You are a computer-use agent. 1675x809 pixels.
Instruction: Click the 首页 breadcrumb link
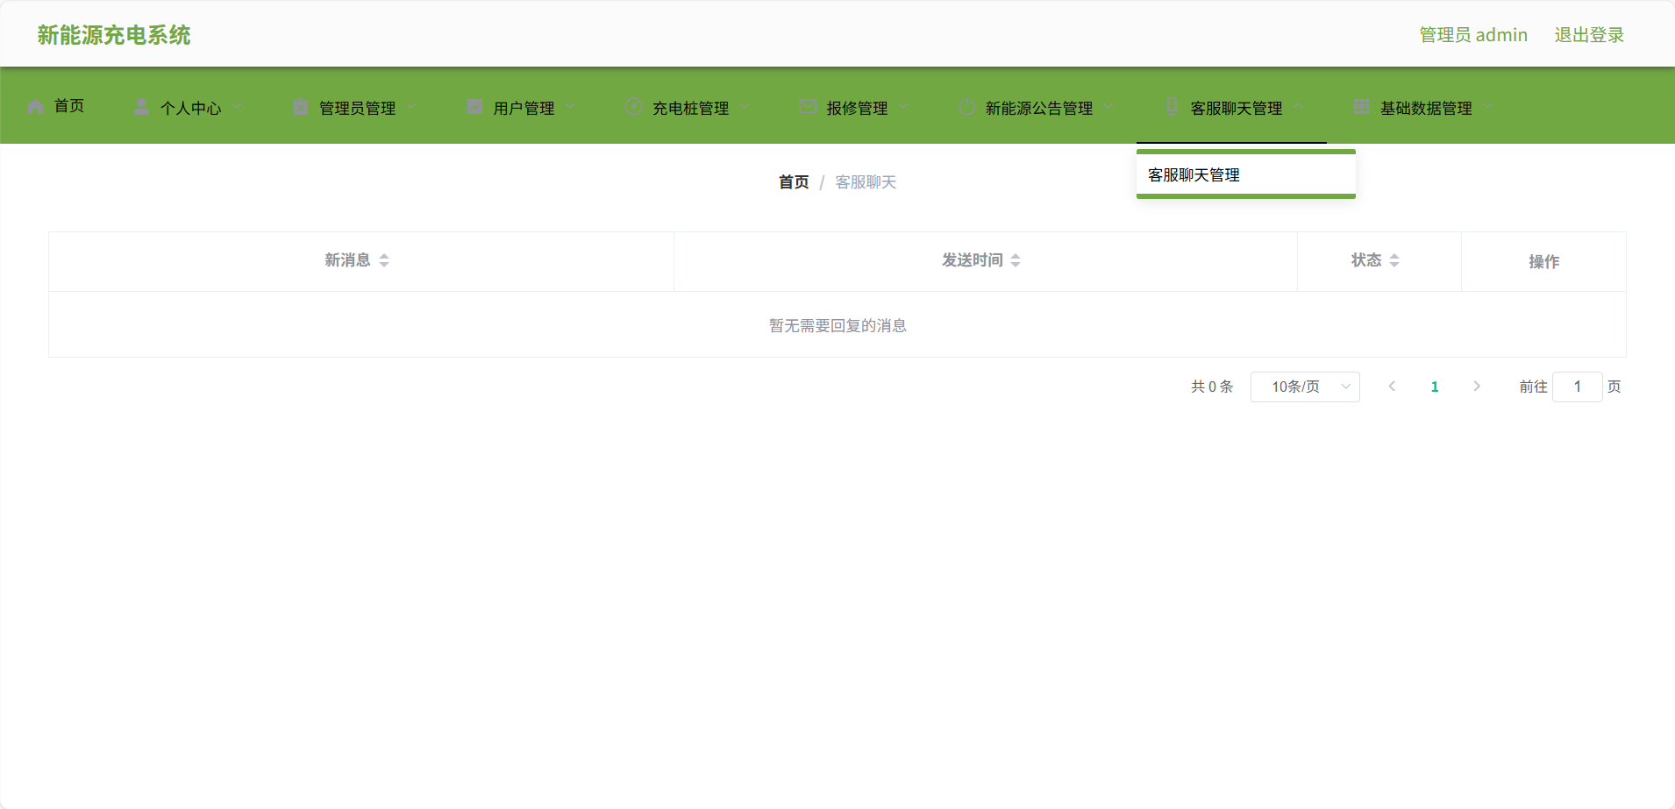(794, 181)
